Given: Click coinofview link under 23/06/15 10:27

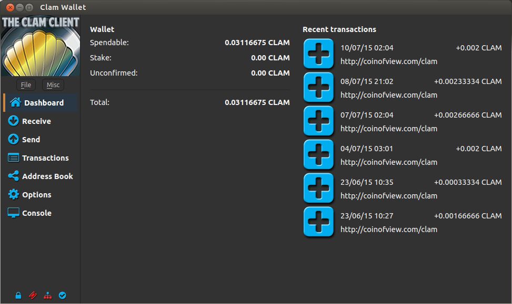Looking at the screenshot, I should click(388, 229).
